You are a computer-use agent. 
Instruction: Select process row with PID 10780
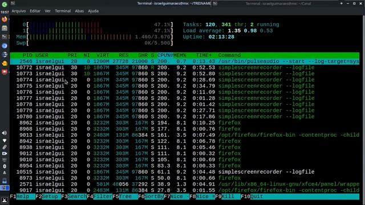pyautogui.click(x=185, y=117)
